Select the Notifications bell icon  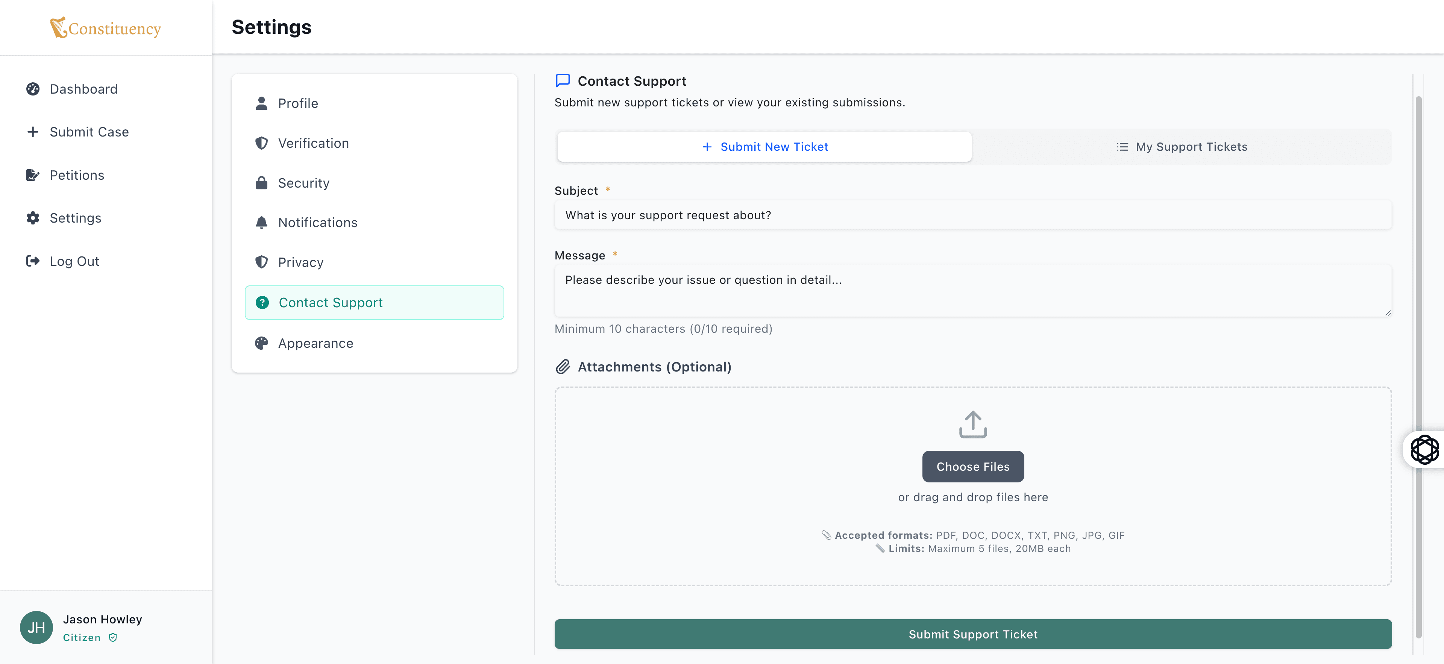click(x=262, y=222)
